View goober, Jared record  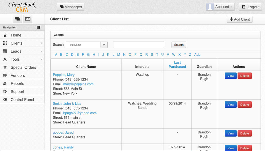[230, 133]
